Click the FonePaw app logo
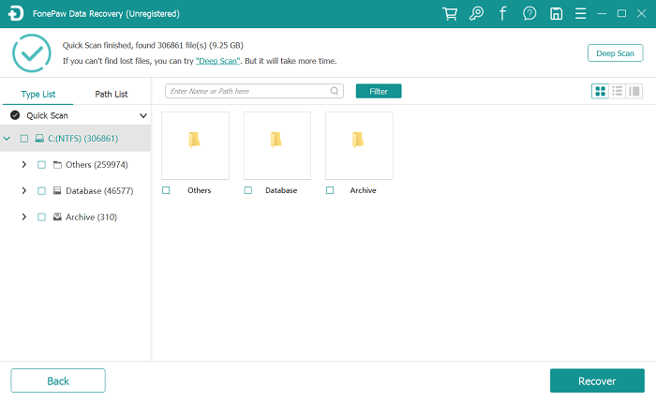The image size is (656, 403). (16, 13)
